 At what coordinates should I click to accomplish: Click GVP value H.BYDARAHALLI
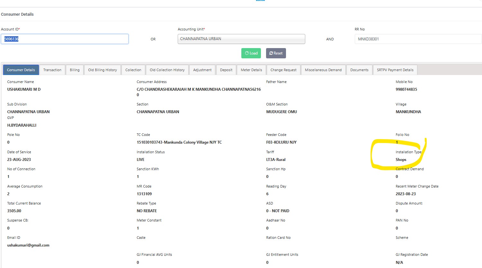coord(22,125)
